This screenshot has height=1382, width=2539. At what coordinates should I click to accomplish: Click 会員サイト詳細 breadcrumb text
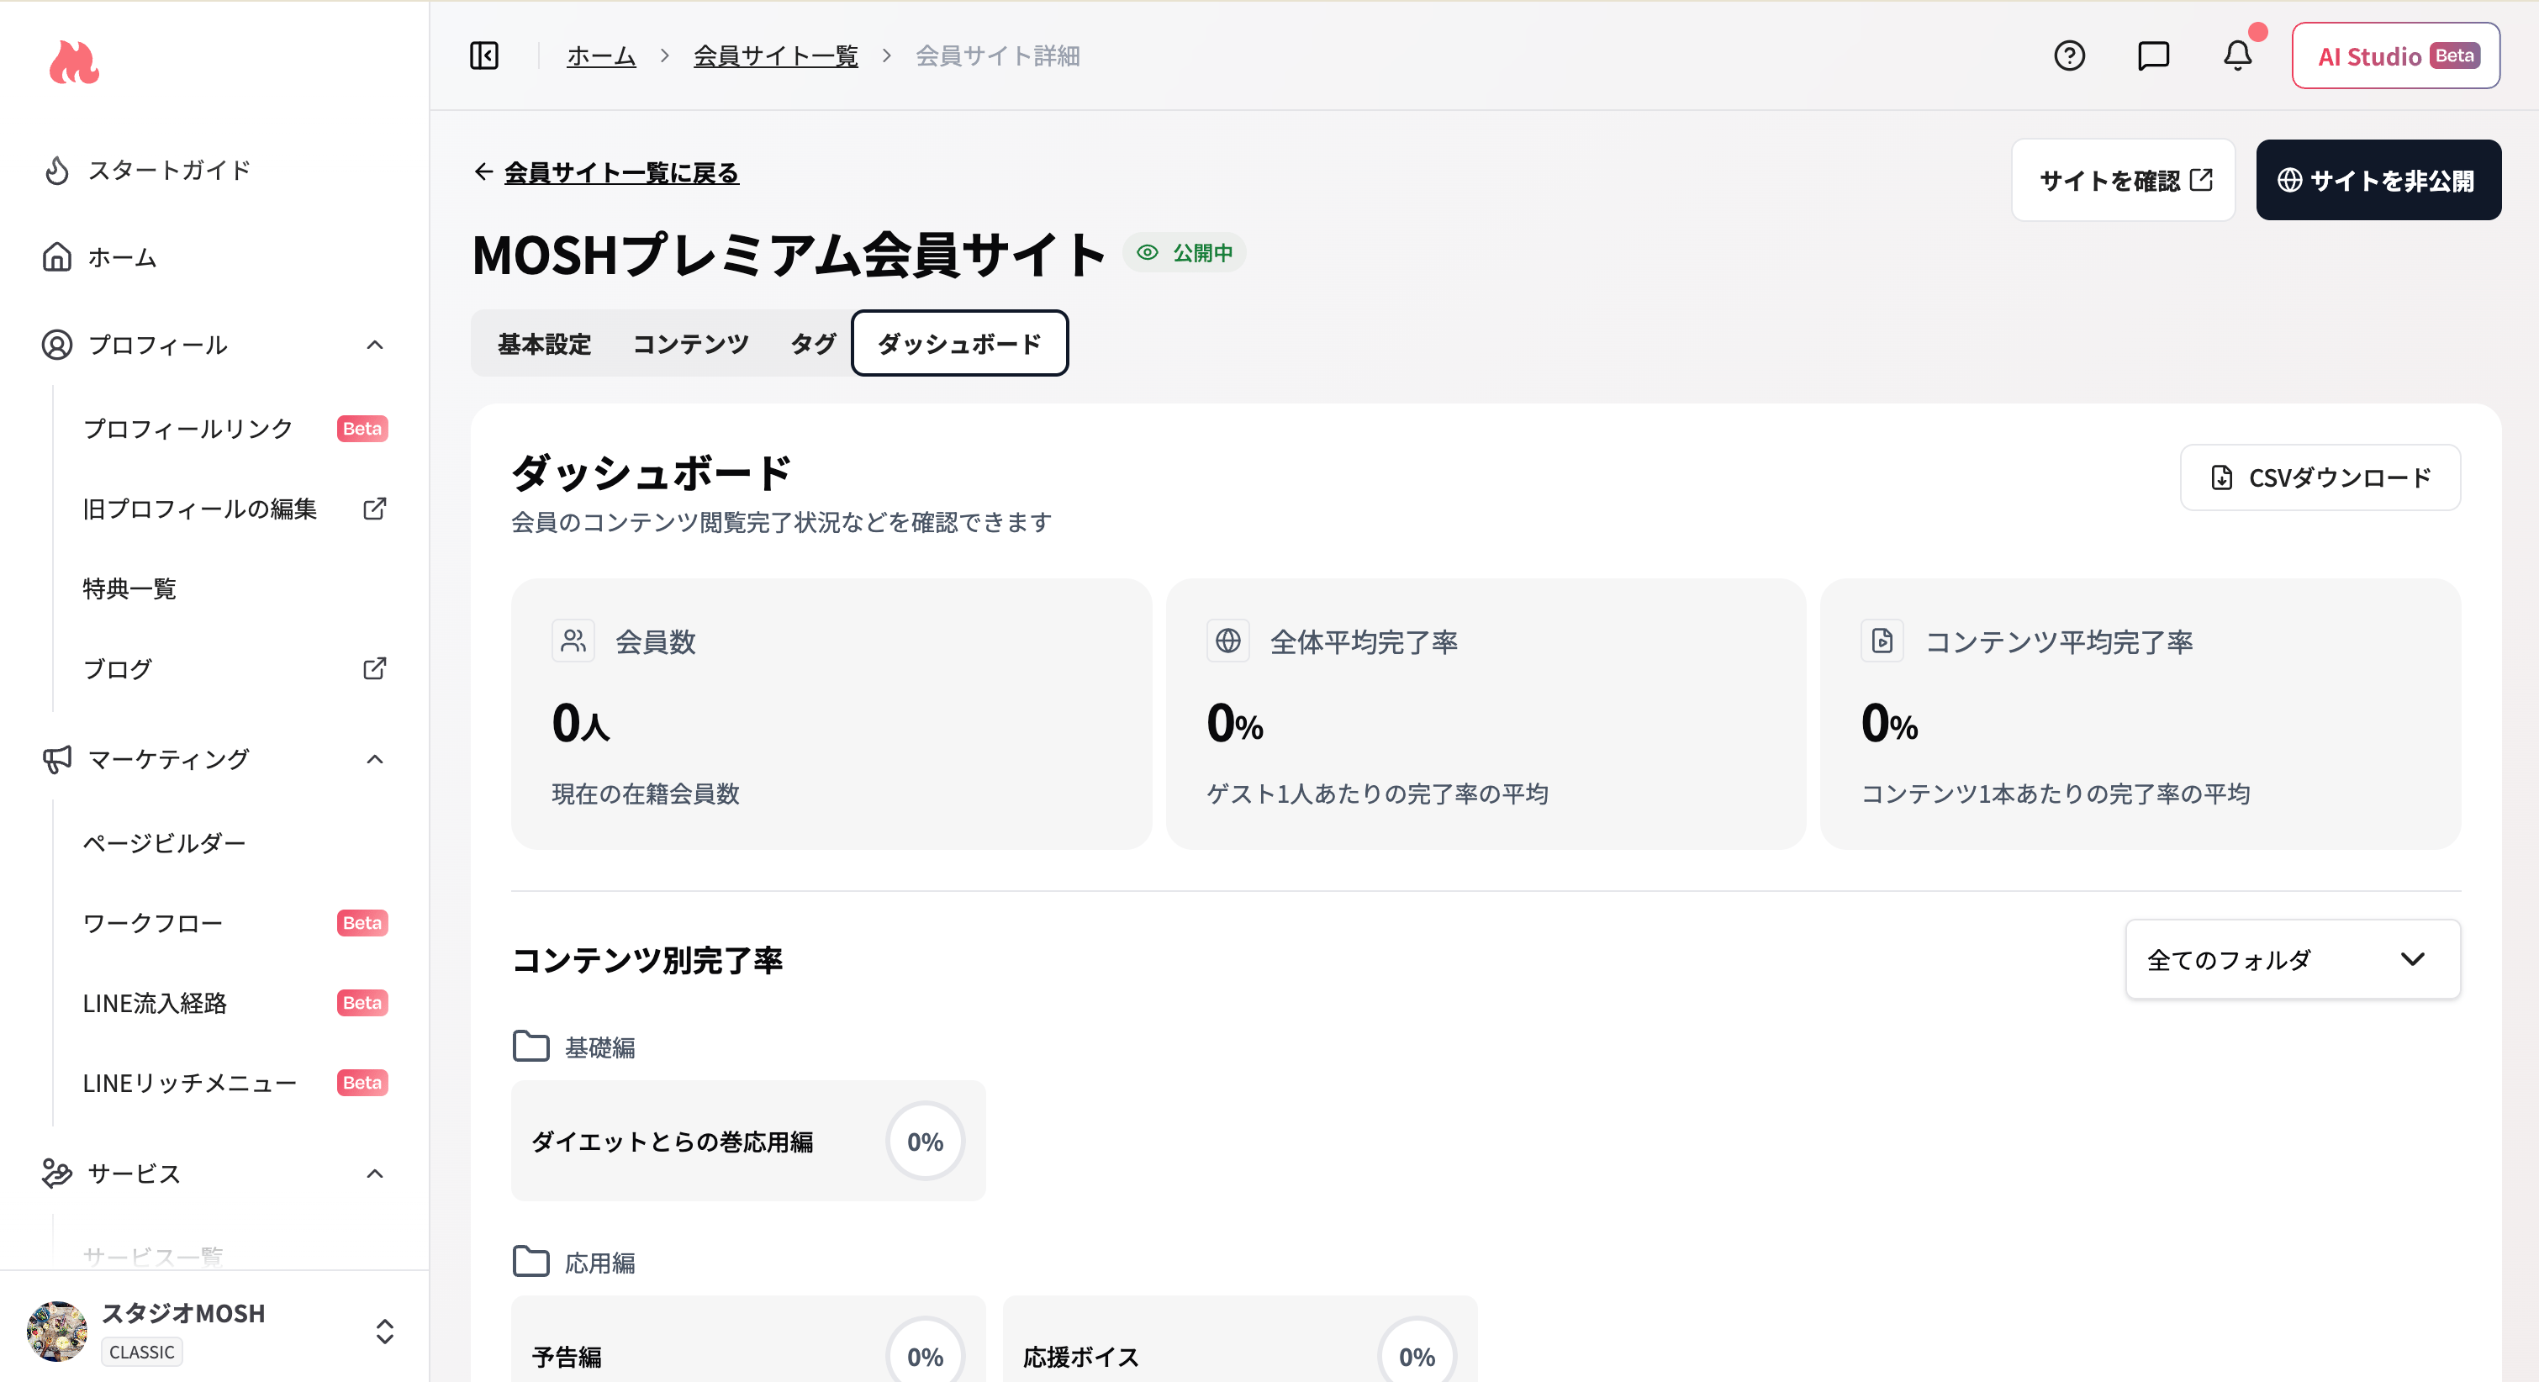(997, 56)
